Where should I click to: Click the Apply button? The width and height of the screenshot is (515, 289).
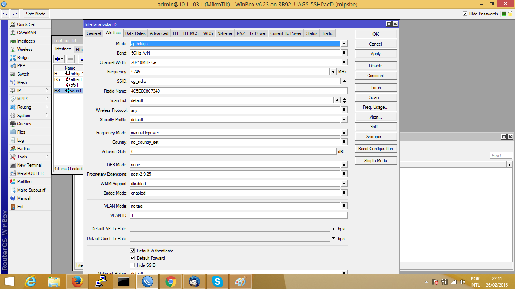coord(376,54)
